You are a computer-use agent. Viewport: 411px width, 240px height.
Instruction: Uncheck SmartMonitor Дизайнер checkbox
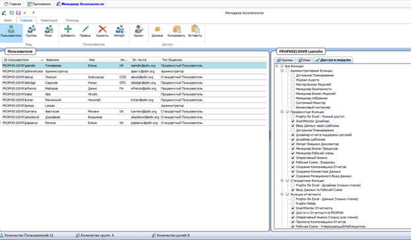tap(293, 121)
